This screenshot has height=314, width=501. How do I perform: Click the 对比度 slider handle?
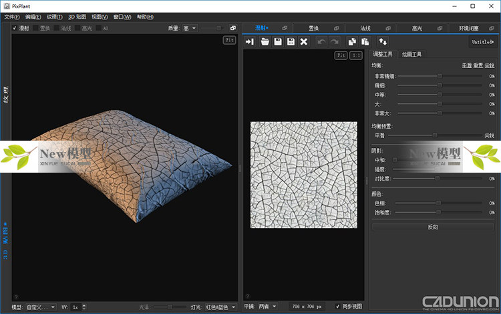pyautogui.click(x=437, y=179)
